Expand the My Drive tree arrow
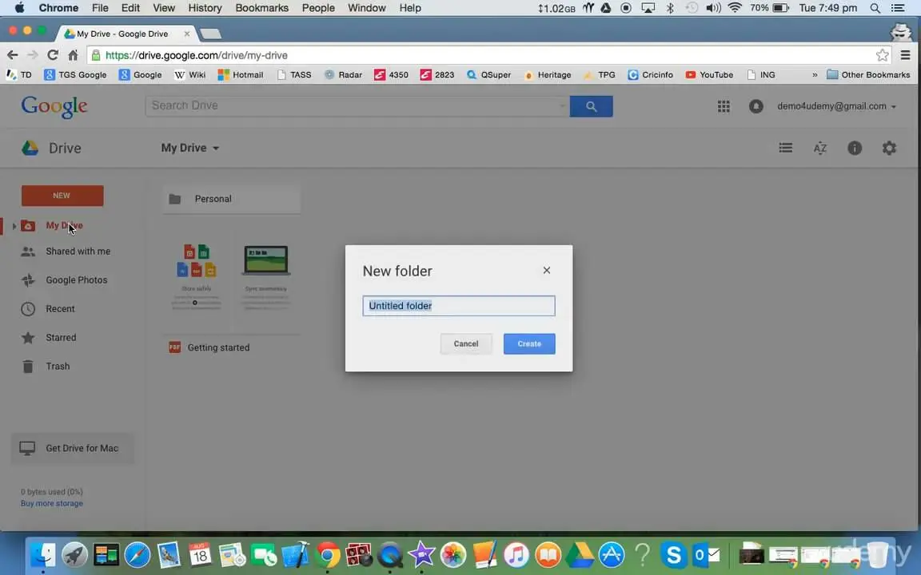 (14, 226)
